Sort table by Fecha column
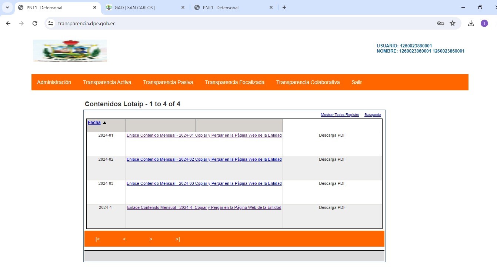The width and height of the screenshot is (497, 267). click(94, 123)
